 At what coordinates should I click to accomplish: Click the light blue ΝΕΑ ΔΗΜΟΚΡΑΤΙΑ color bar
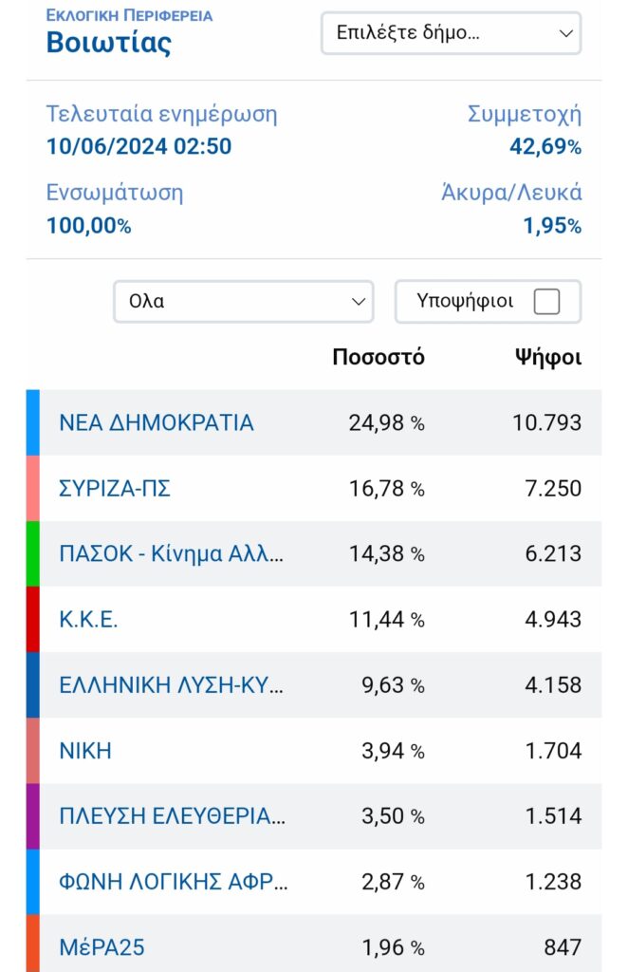coord(33,422)
